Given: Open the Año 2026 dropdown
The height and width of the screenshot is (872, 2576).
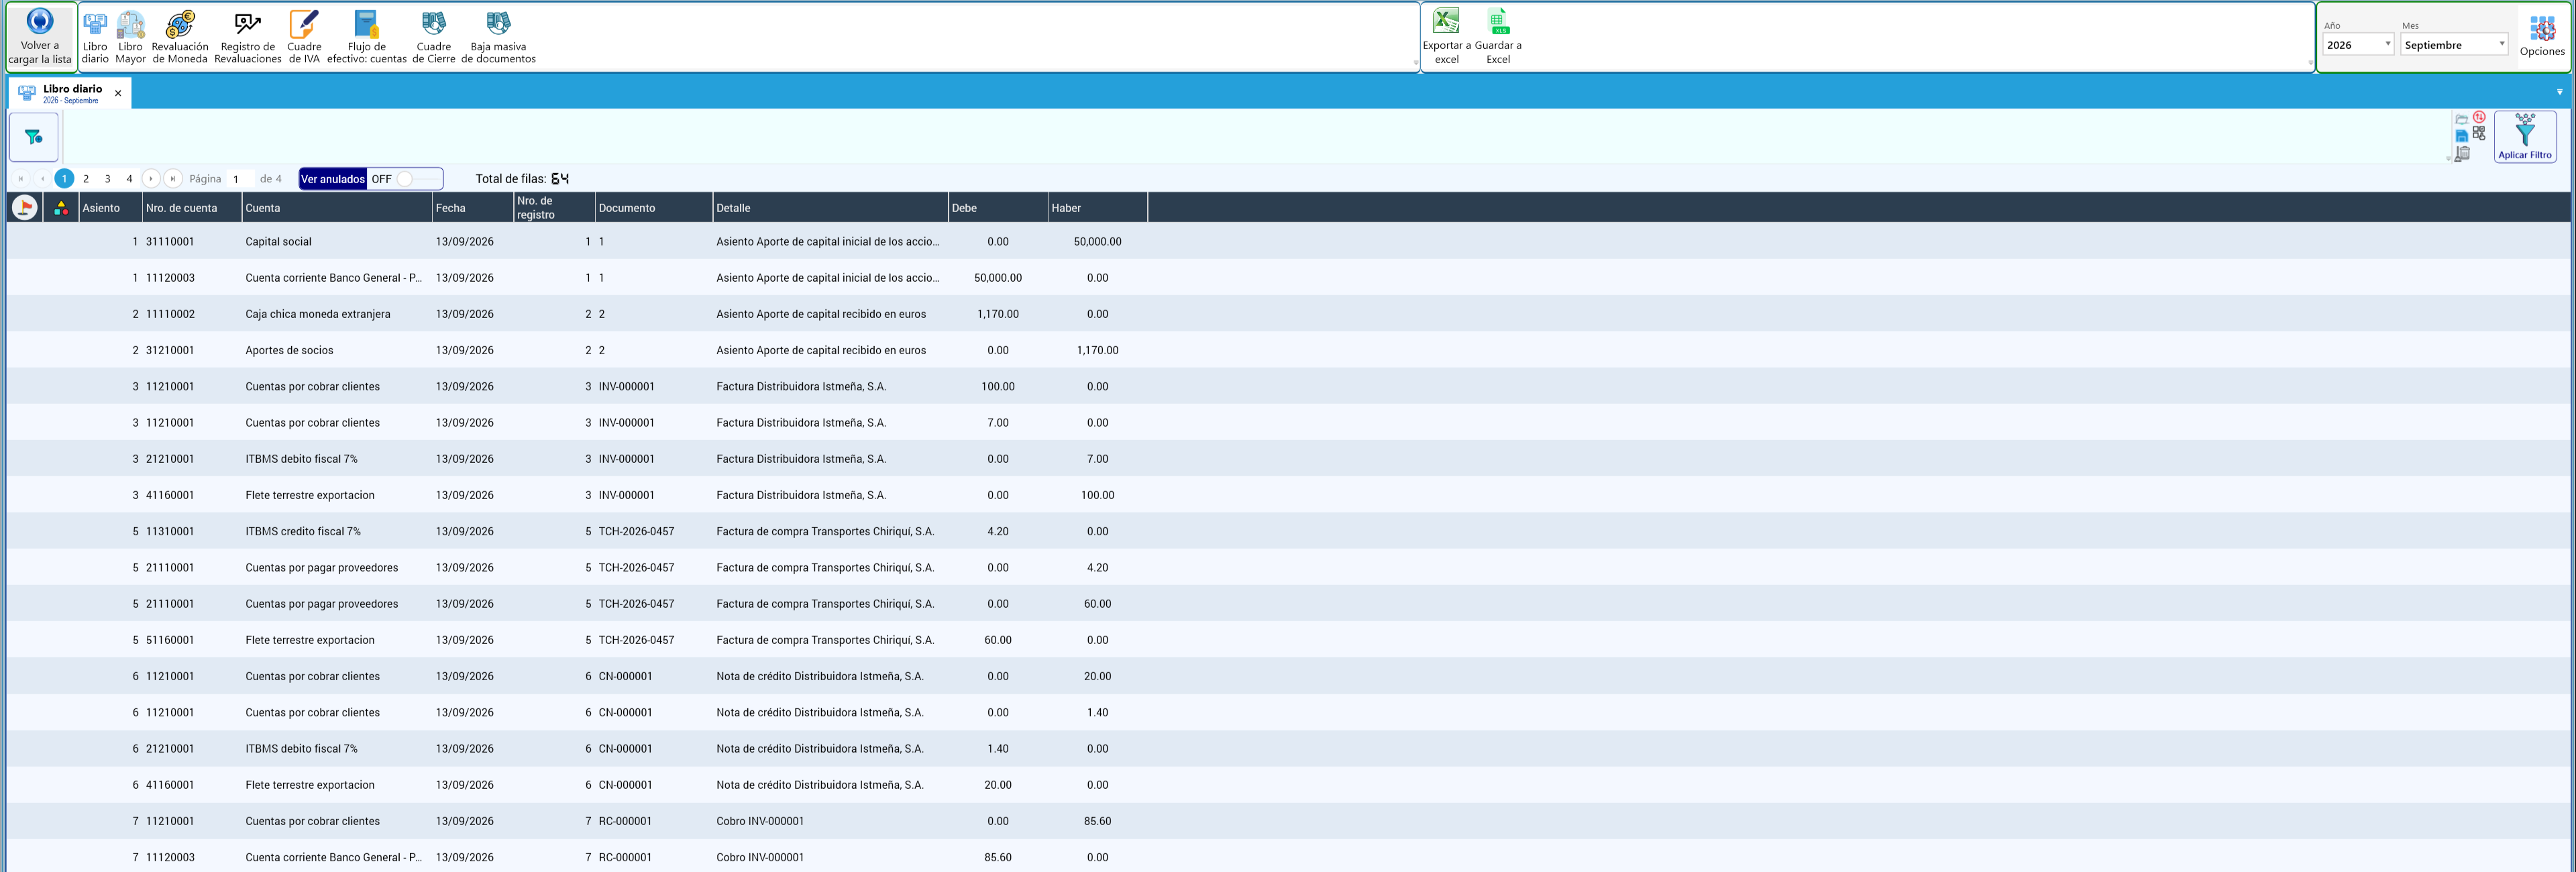Looking at the screenshot, I should (x=2358, y=44).
